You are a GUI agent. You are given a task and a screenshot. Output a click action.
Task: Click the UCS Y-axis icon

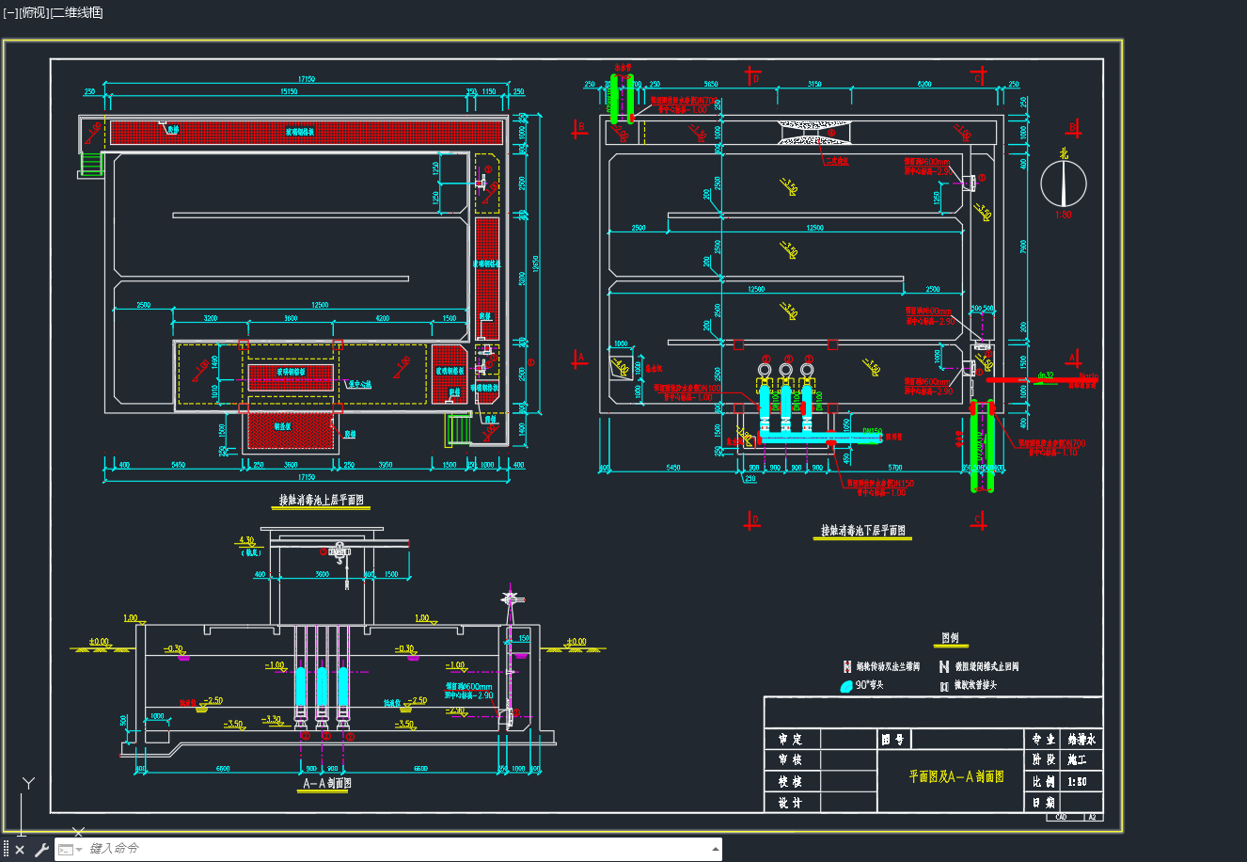[x=28, y=783]
